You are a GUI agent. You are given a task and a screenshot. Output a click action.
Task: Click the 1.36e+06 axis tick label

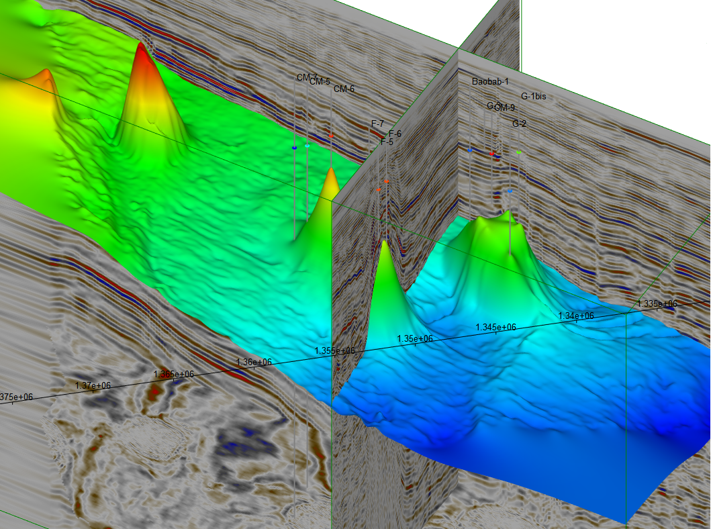[254, 362]
